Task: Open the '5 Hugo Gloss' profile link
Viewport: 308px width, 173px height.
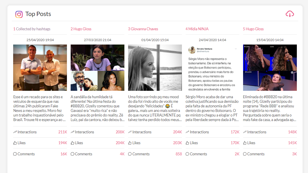Action: click(x=253, y=29)
